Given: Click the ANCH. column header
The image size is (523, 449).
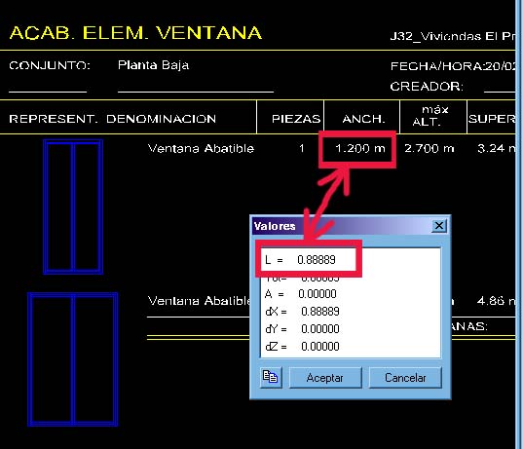Looking at the screenshot, I should click(x=363, y=119).
